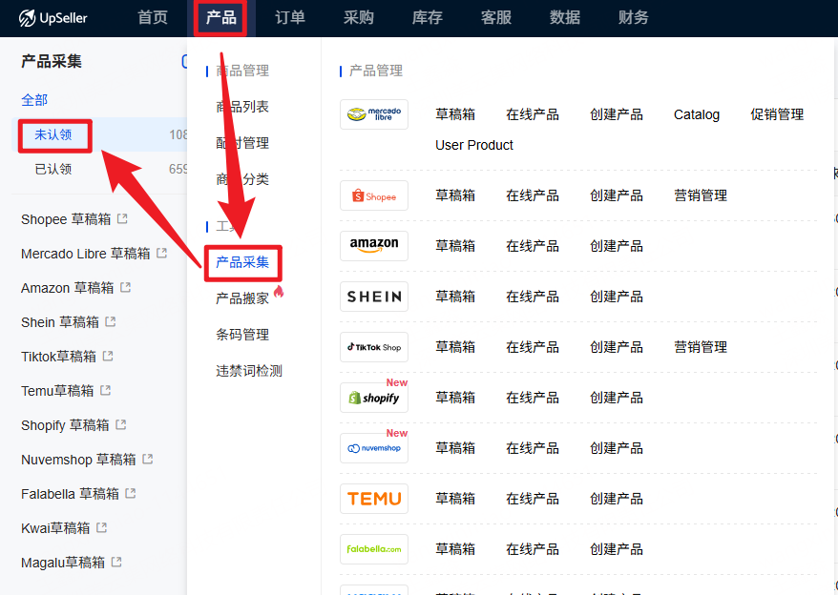Click the TEMU platform logo
Screen dimensions: 838x595
coord(374,499)
